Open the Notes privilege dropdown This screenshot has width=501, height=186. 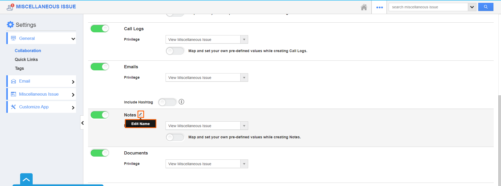pyautogui.click(x=207, y=126)
